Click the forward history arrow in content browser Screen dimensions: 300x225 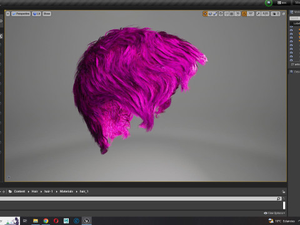tap(4, 191)
